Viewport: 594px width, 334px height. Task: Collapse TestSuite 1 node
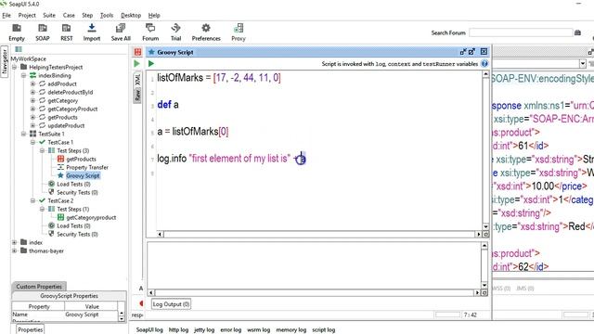(23, 134)
